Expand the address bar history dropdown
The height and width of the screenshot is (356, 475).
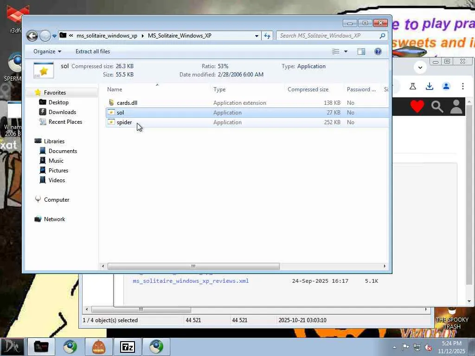pyautogui.click(x=257, y=36)
